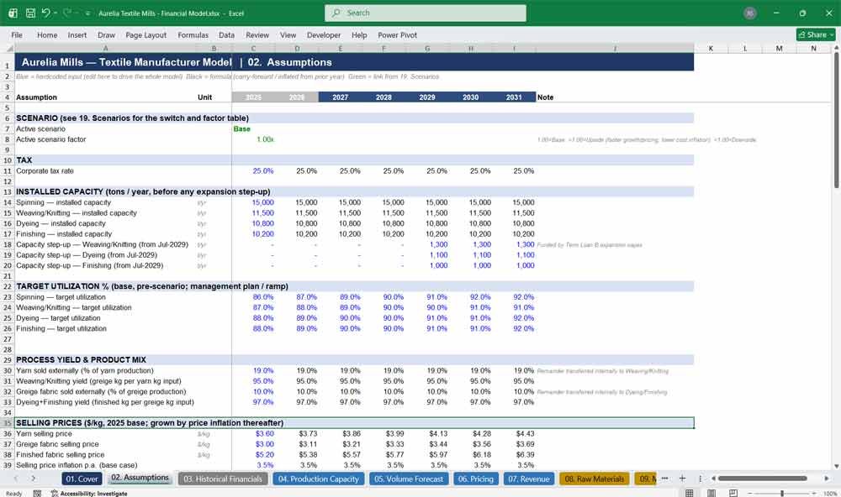Screen dimensions: 841x497
Task: Select the SELLING PRICES section header row
Action: click(355, 423)
